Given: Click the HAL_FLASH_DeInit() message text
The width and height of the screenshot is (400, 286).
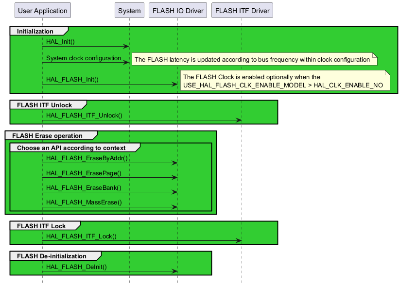Looking at the screenshot, I should click(x=76, y=267).
